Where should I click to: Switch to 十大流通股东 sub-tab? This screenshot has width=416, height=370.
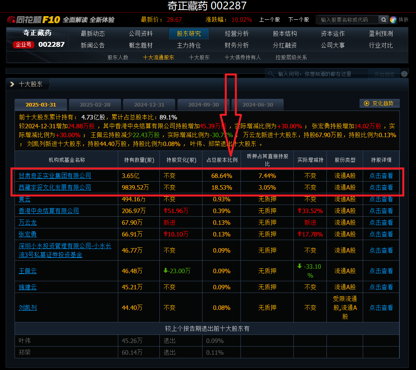(x=159, y=58)
